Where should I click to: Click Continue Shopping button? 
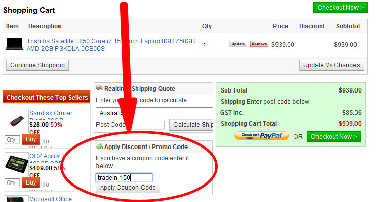[x=37, y=65]
